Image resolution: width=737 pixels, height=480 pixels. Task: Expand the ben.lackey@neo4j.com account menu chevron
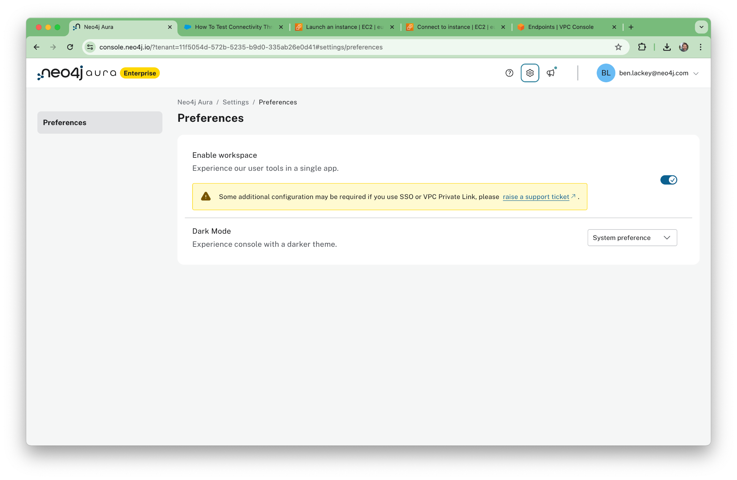[696, 73]
